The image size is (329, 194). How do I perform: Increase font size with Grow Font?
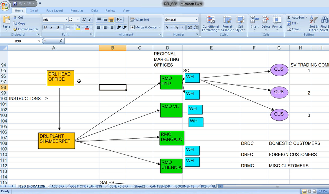84,20
